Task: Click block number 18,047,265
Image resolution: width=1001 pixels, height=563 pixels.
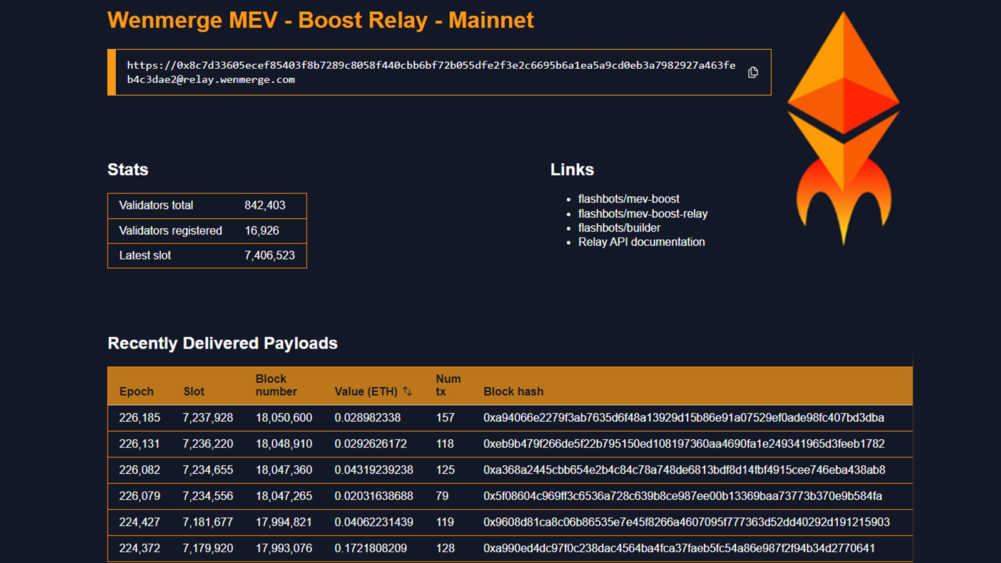Action: [283, 496]
